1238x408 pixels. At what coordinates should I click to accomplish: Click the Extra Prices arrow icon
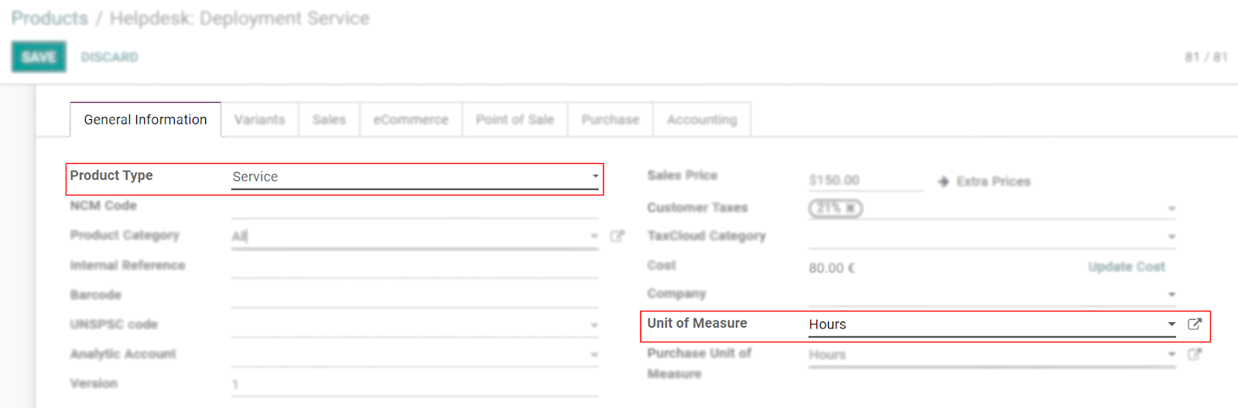tap(943, 182)
